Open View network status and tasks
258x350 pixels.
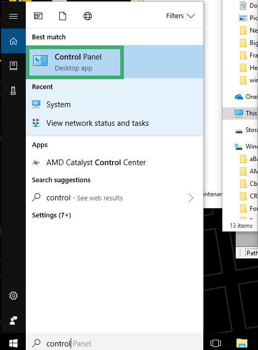pos(115,123)
